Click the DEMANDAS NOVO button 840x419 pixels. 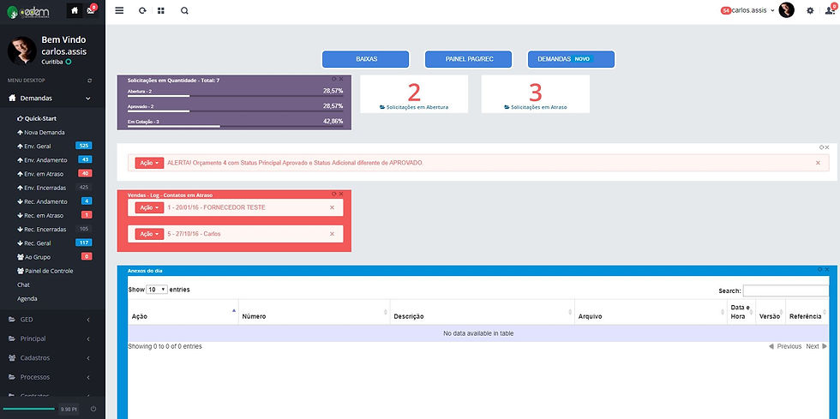pyautogui.click(x=572, y=59)
